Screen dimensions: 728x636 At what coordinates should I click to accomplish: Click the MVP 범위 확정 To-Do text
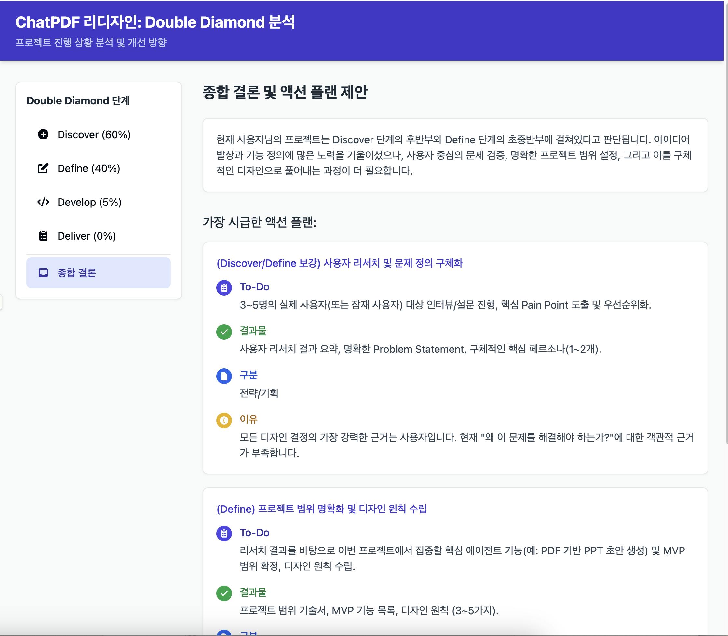click(x=462, y=558)
